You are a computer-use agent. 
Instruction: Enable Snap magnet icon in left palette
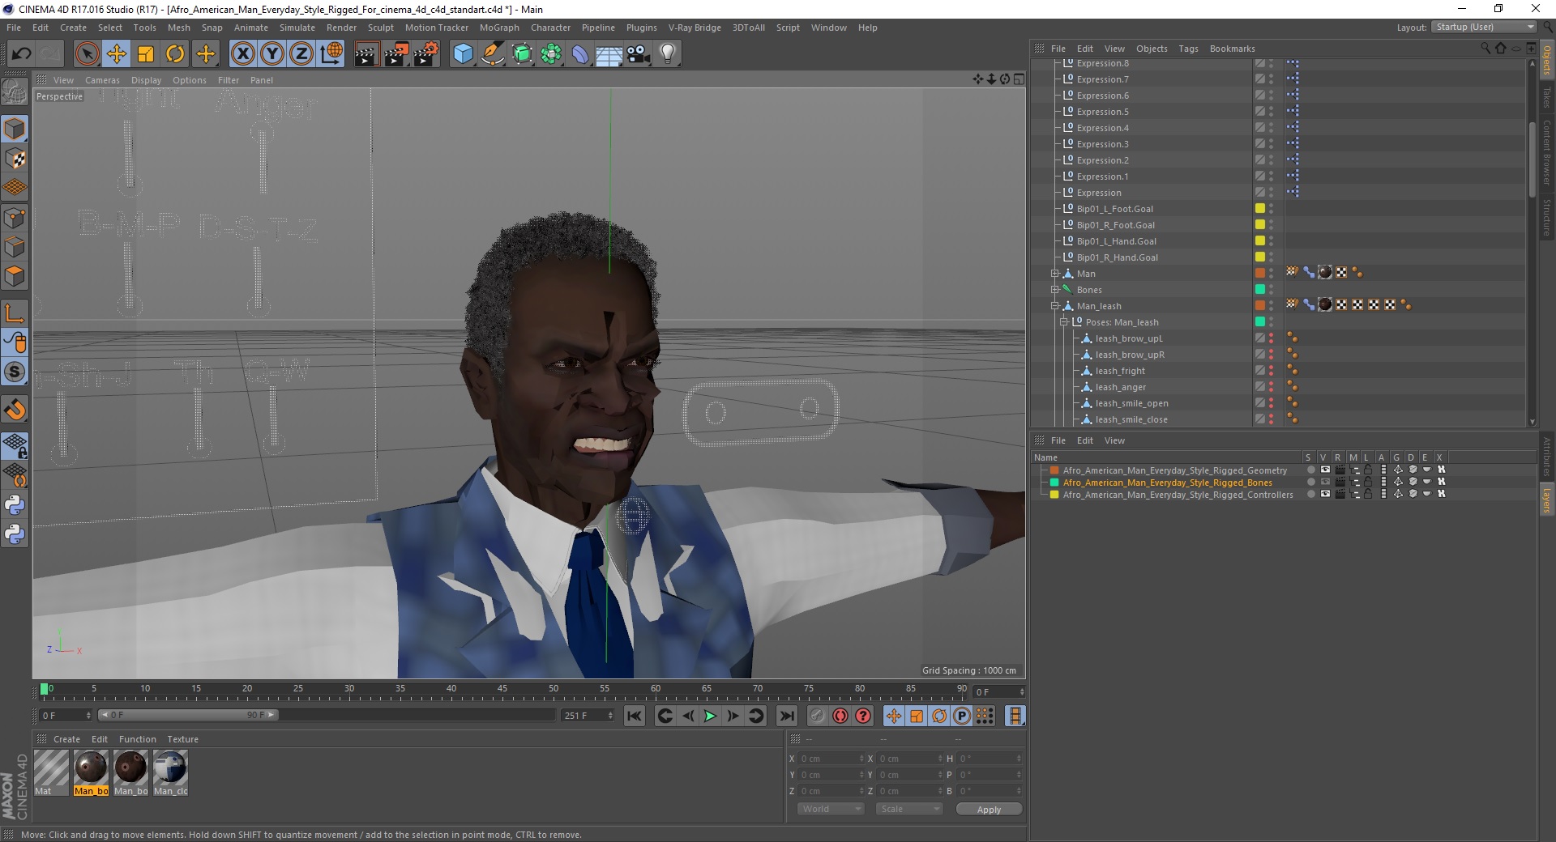pos(15,410)
